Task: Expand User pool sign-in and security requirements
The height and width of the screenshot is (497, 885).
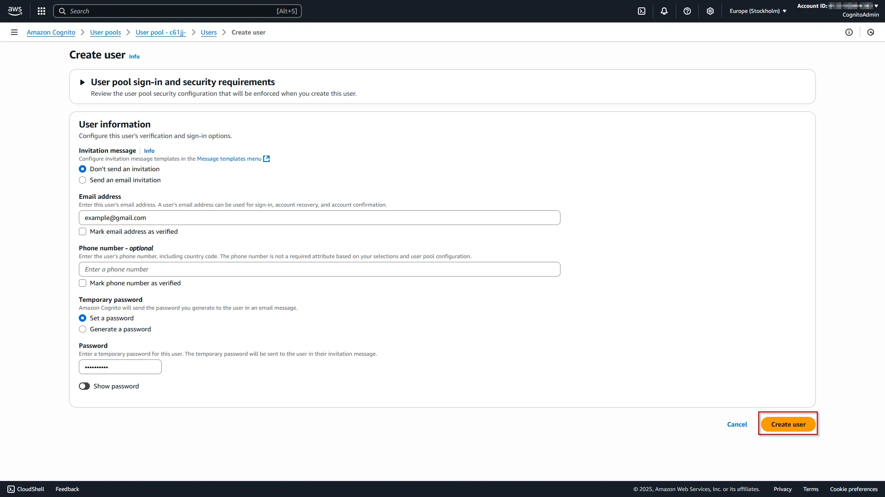Action: tap(83, 82)
